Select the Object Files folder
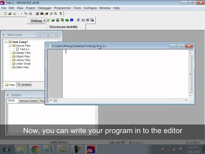The height and width of the screenshot is (154, 205). coord(23,56)
